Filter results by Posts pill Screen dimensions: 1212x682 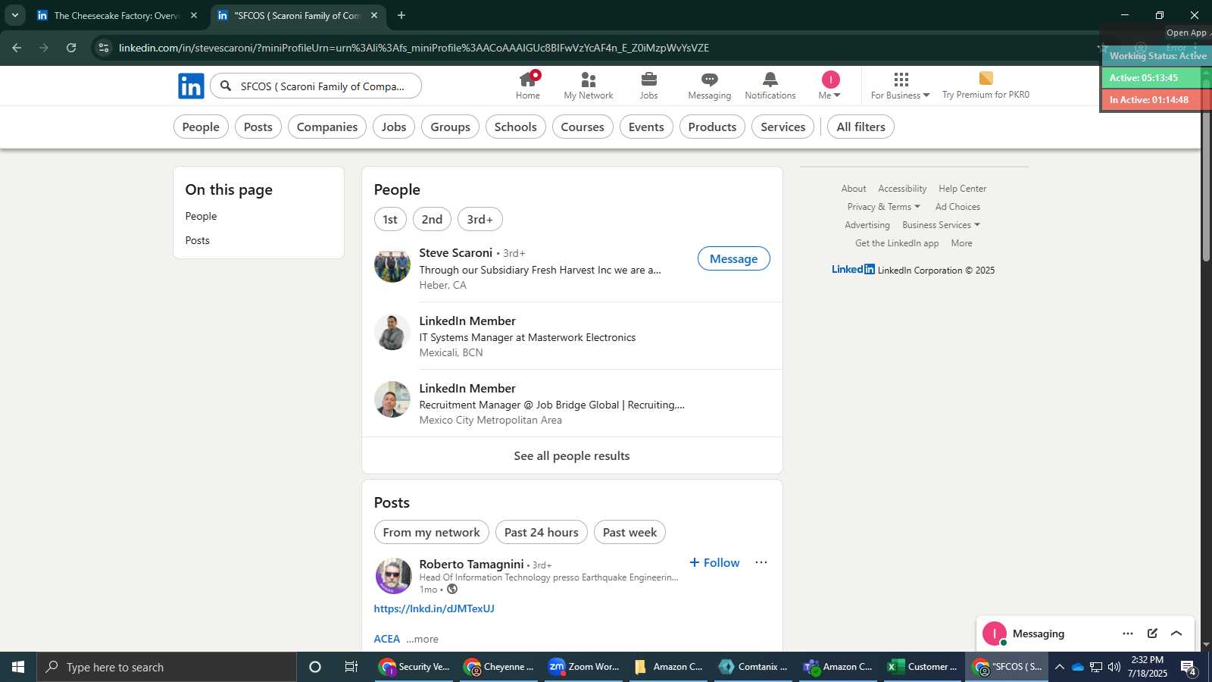click(258, 127)
